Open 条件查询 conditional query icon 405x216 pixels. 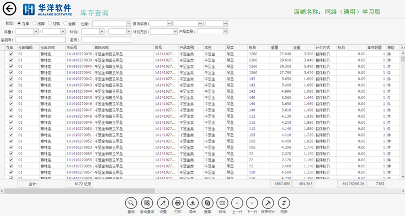click(147, 203)
